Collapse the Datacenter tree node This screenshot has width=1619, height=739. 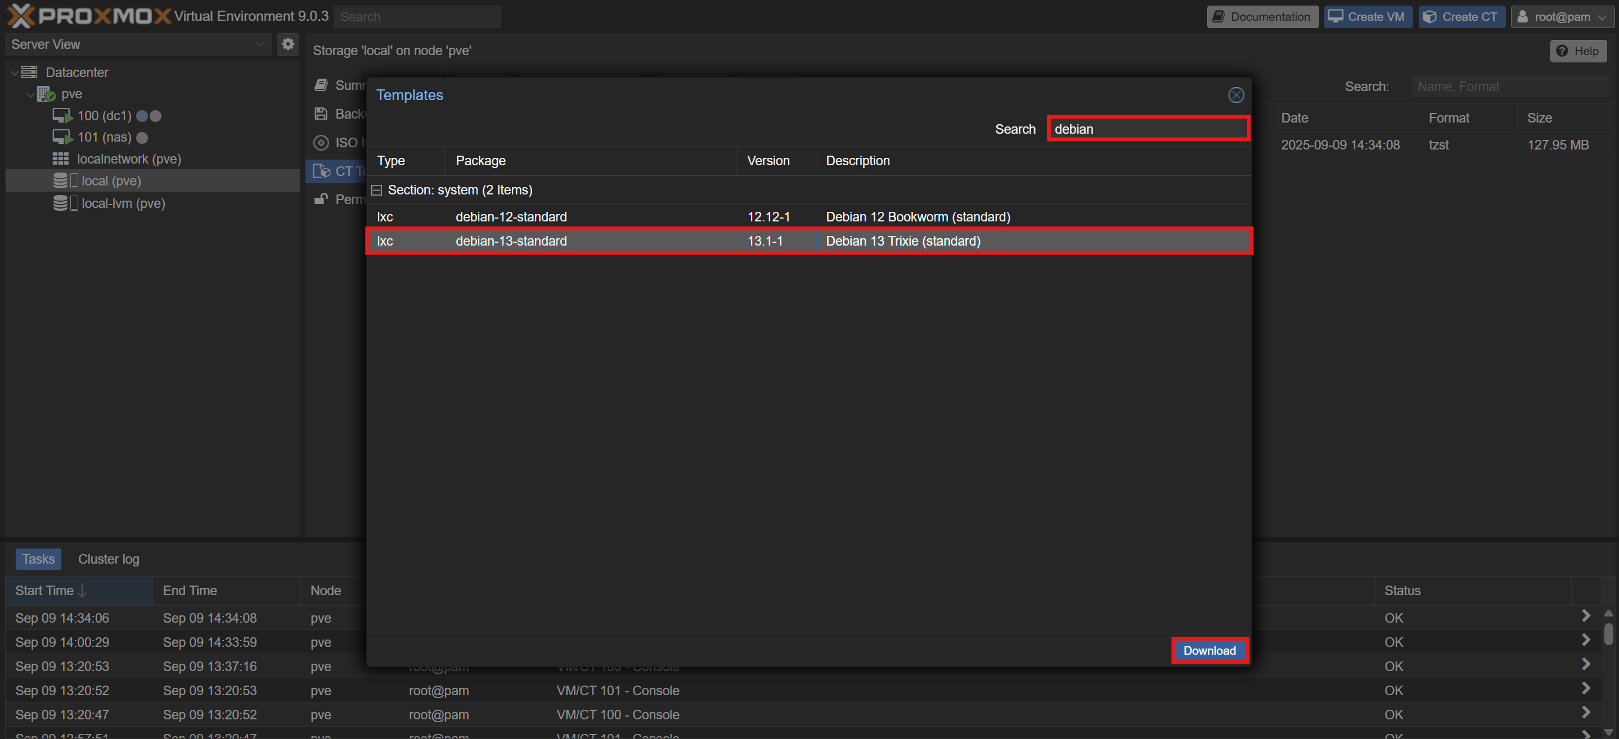tap(14, 73)
